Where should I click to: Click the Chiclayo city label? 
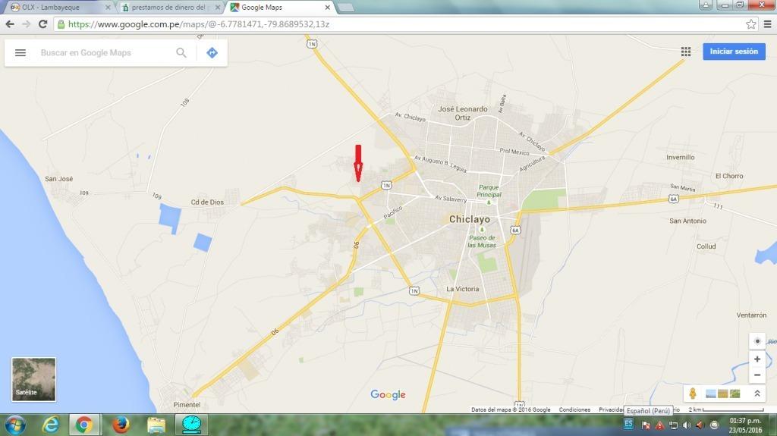tap(469, 219)
